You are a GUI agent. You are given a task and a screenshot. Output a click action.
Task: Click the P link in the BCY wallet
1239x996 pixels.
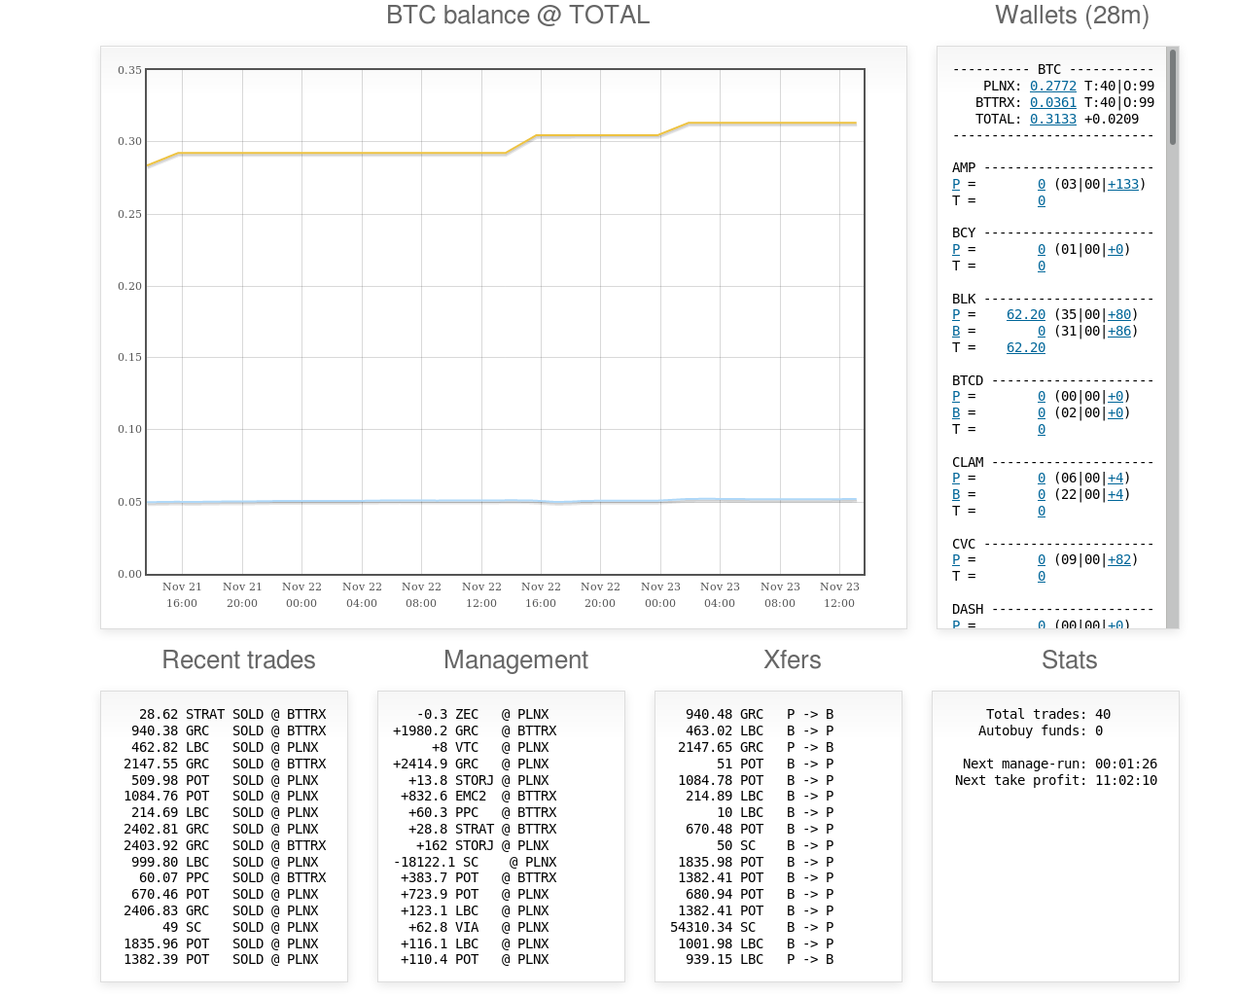(x=956, y=249)
